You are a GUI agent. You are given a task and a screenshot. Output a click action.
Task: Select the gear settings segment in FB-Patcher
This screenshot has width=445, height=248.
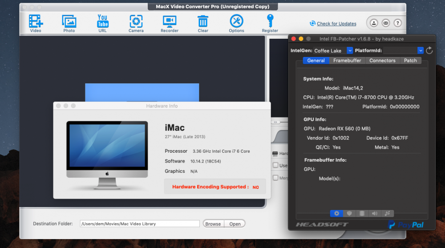point(336,213)
